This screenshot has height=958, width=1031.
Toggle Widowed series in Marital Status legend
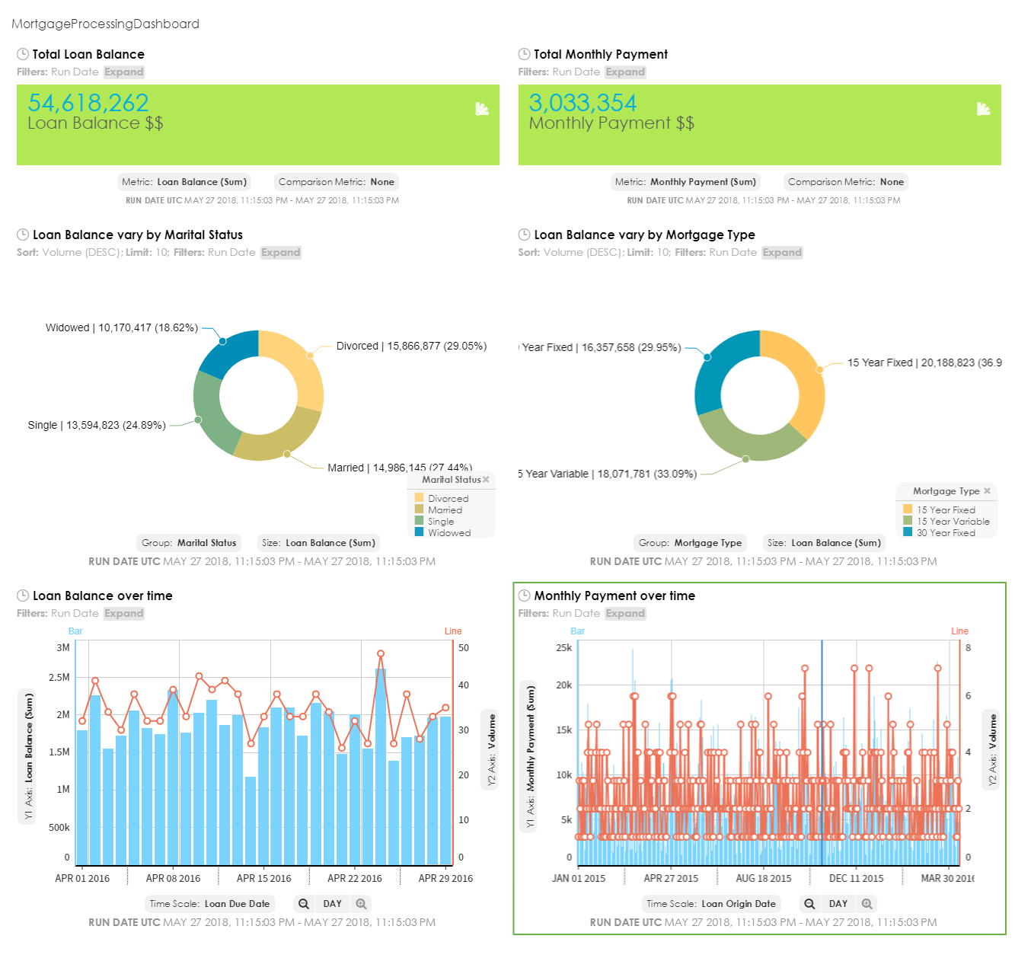pyautogui.click(x=442, y=533)
